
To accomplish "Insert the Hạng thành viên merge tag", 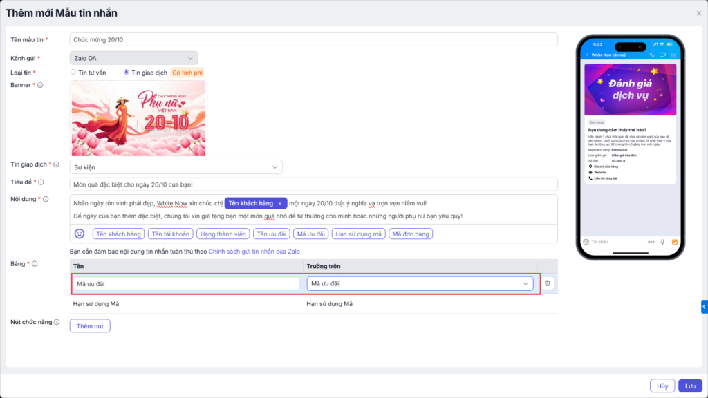I will point(223,234).
